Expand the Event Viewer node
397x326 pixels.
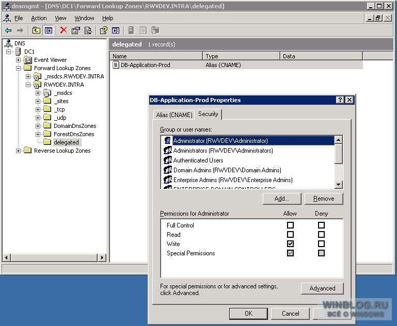pyautogui.click(x=18, y=60)
